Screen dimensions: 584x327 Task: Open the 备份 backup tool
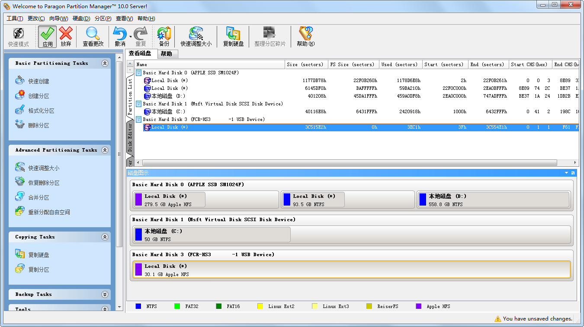pyautogui.click(x=164, y=37)
